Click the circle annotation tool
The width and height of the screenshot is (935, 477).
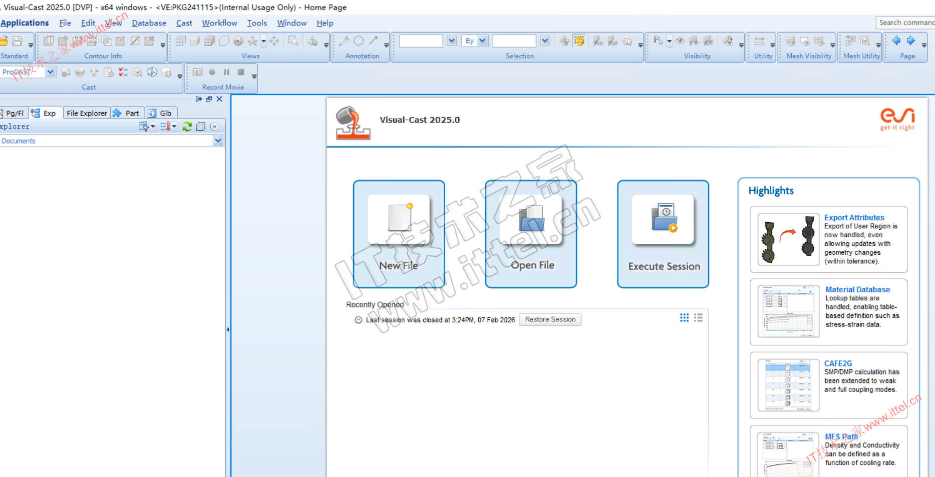[359, 41]
